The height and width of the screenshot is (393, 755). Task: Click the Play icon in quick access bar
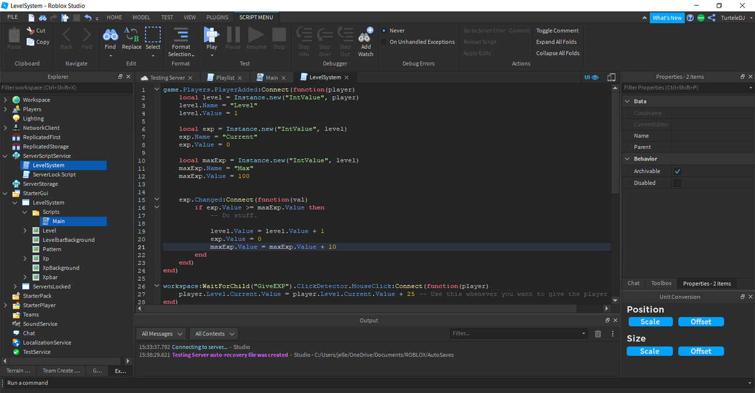[x=65, y=18]
